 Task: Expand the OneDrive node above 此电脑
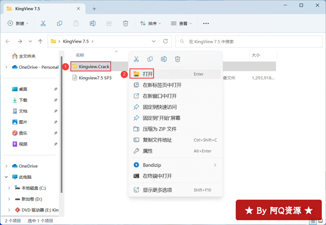pyautogui.click(x=6, y=166)
